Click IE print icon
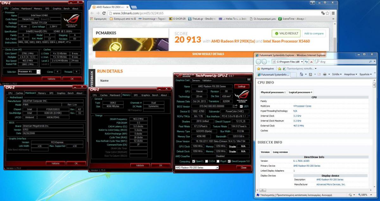Image resolution: width=380 pixels, height=201 pixels. (x=325, y=74)
